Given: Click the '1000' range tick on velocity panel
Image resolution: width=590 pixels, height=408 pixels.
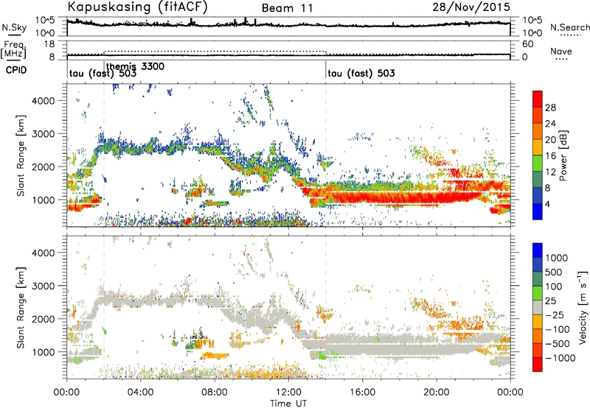Looking at the screenshot, I should pos(43,352).
